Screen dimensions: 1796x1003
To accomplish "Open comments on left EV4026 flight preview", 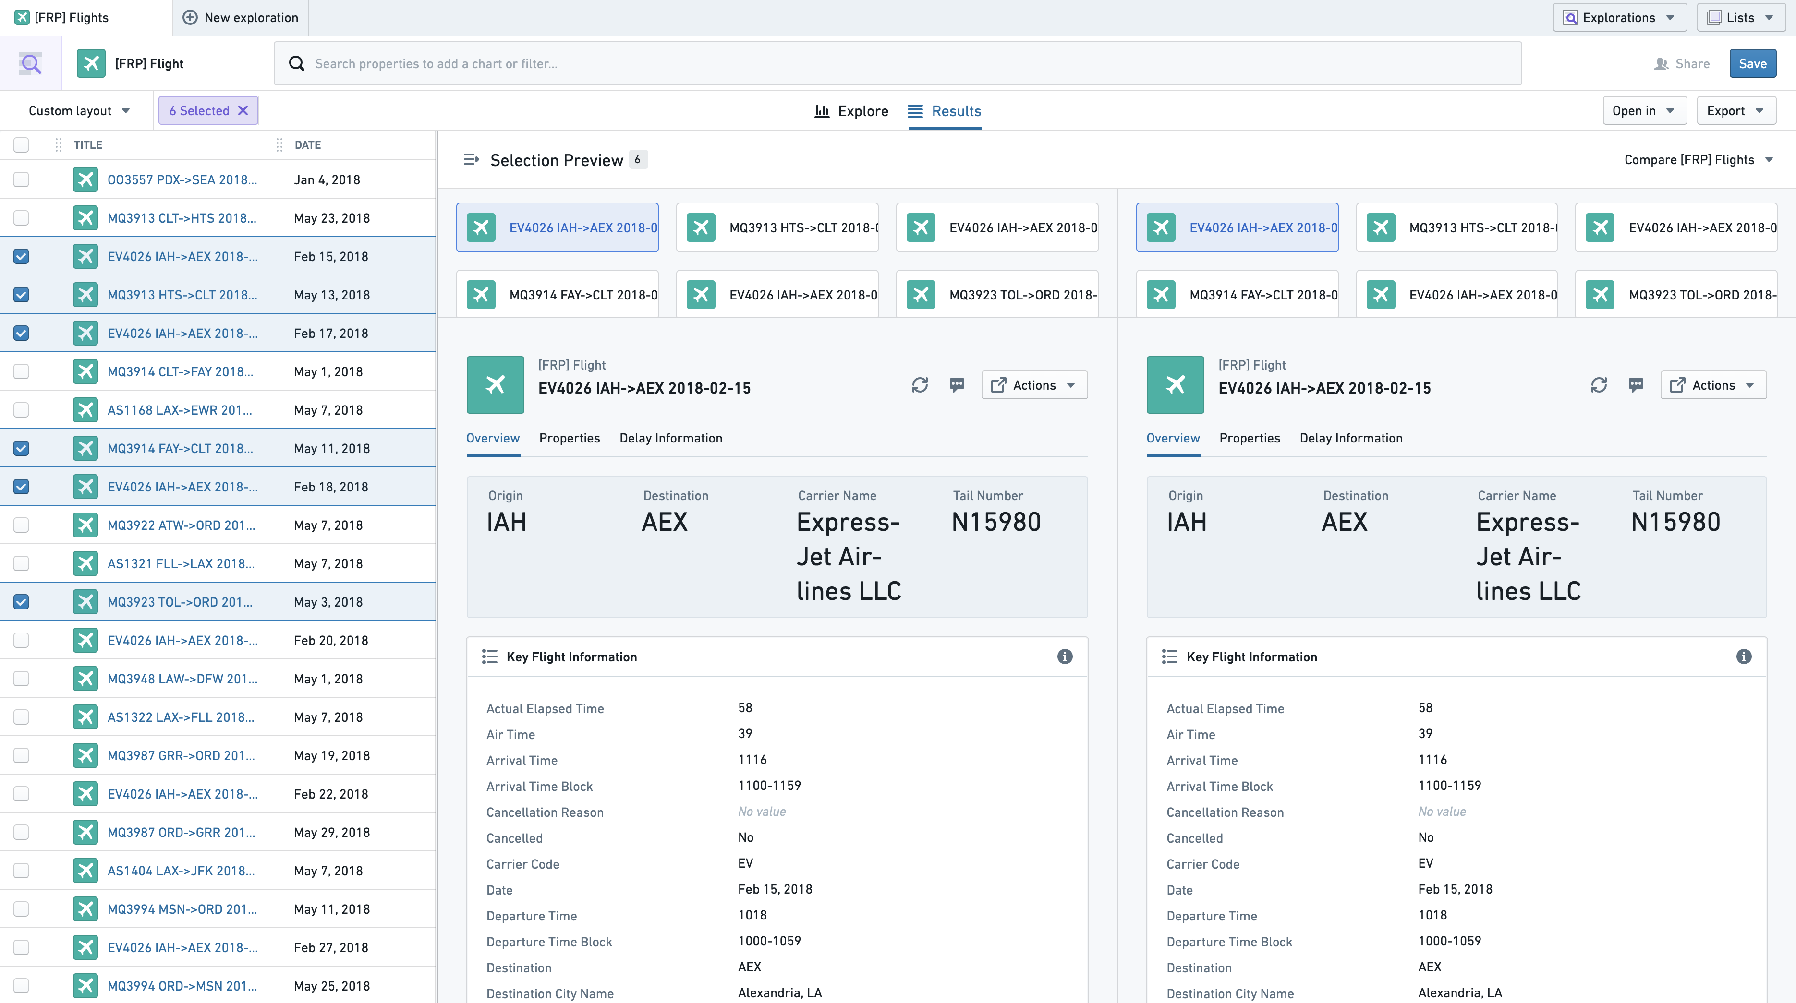I will coord(957,385).
